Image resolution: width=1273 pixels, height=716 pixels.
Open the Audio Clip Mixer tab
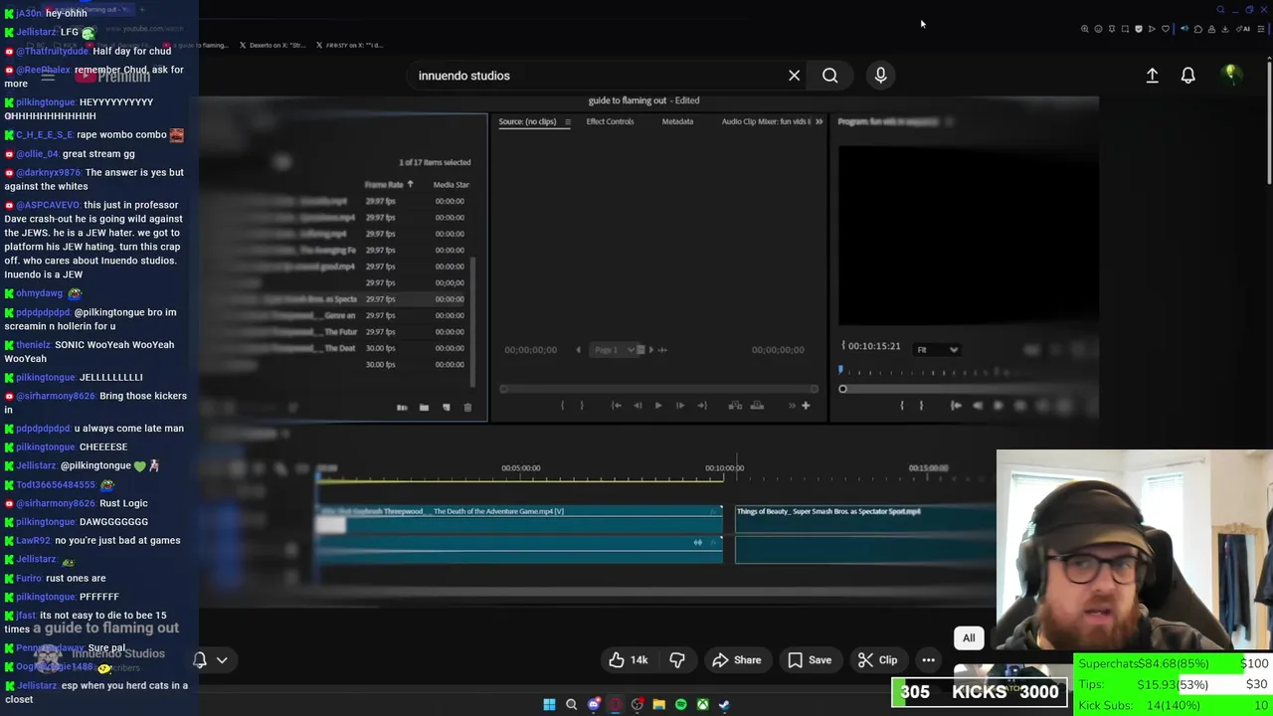click(766, 121)
